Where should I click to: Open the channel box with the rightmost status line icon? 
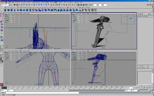click(x=152, y=5)
